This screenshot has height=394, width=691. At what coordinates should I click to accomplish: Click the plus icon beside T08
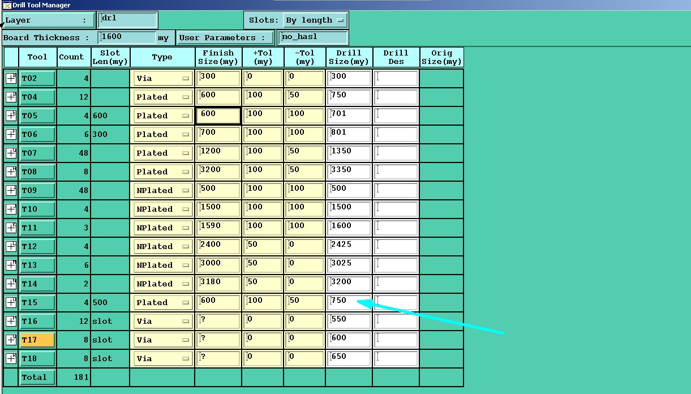[x=11, y=172]
